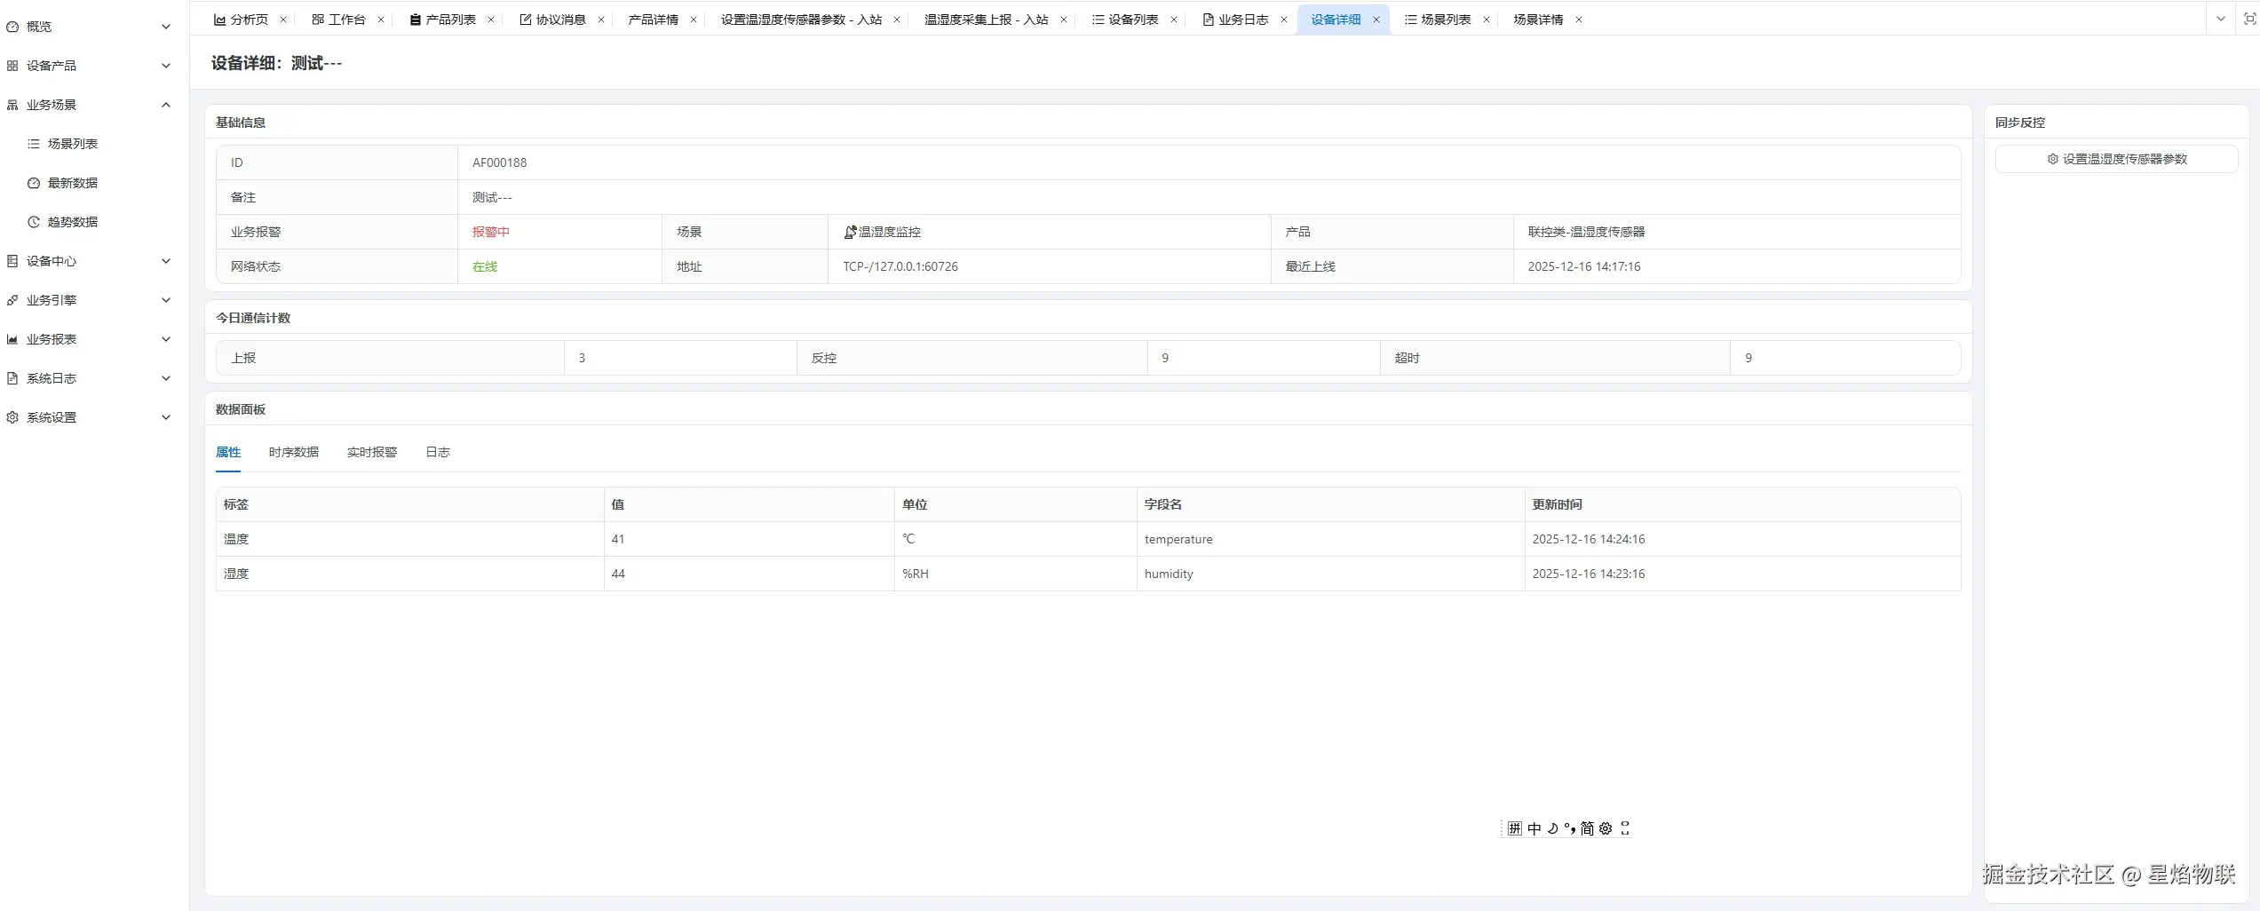Expand the 系统日志 sidebar menu chevron
This screenshot has width=2260, height=911.
coord(166,378)
